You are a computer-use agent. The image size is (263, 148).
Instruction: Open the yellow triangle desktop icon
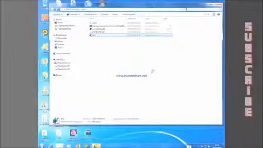coord(45,33)
